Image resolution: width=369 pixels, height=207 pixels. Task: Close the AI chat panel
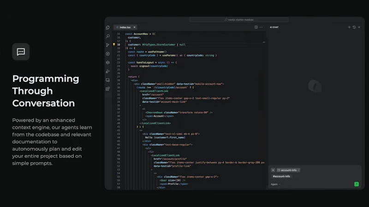359,27
